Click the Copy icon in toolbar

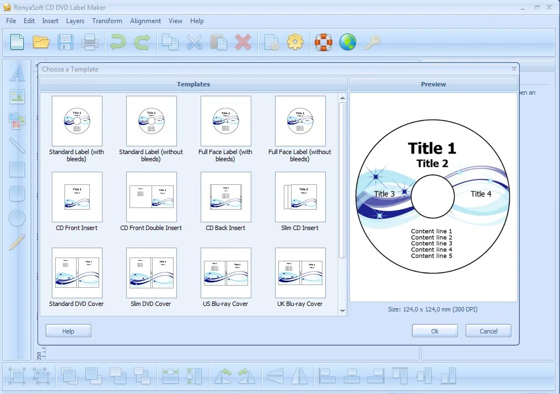170,42
